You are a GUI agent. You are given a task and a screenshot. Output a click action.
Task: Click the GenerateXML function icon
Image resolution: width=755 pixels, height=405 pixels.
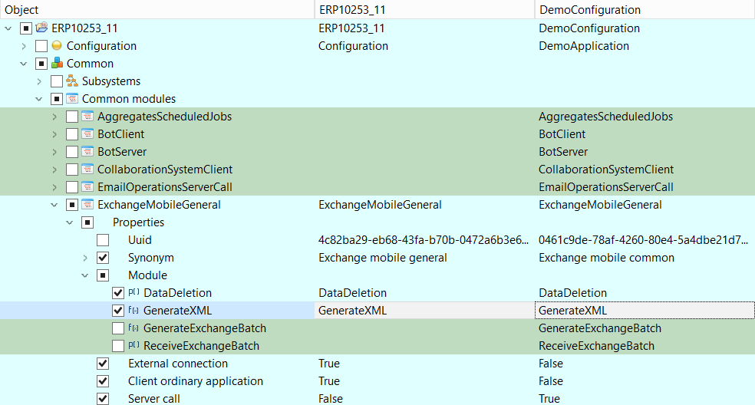pyautogui.click(x=134, y=311)
